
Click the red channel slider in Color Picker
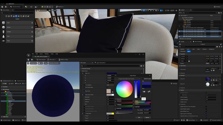tap(124, 101)
